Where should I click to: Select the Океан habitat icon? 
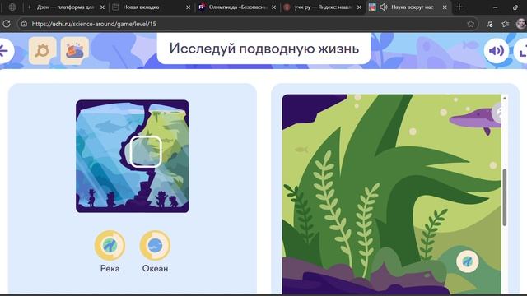(155, 246)
